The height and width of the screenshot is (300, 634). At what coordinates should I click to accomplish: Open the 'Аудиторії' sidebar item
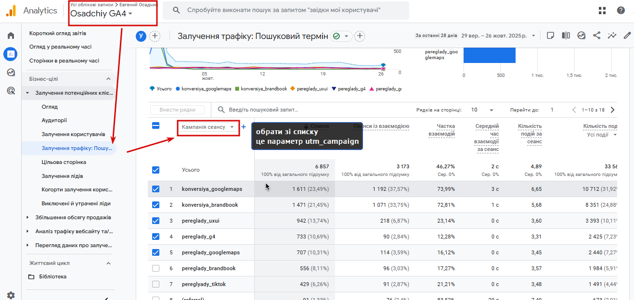pyautogui.click(x=54, y=121)
